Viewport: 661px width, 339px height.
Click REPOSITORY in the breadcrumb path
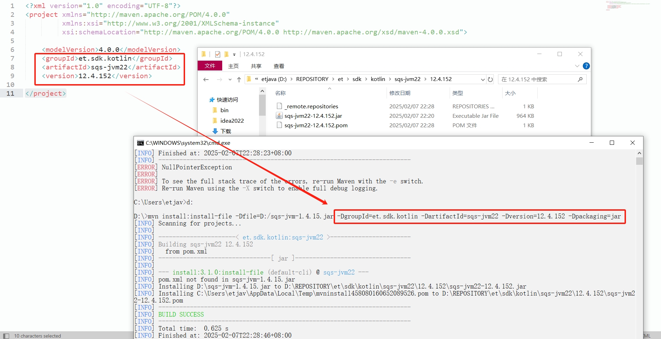pos(312,79)
